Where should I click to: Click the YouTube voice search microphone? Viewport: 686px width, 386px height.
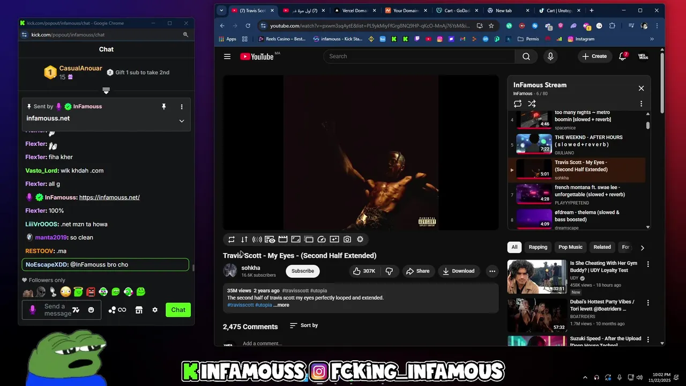click(550, 56)
